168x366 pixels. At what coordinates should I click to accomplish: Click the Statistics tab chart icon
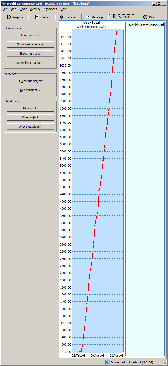pos(115,17)
